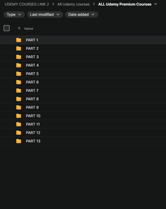Viewport: 166px width, 209px height.
Task: Select the PART 2 folder name
Action: 32,48
